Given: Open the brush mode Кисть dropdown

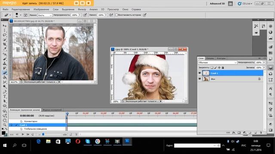Looking at the screenshot, I should pyautogui.click(x=45, y=15).
